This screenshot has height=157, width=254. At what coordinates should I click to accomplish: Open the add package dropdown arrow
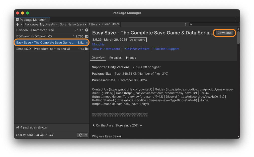pyautogui.click(x=21, y=24)
